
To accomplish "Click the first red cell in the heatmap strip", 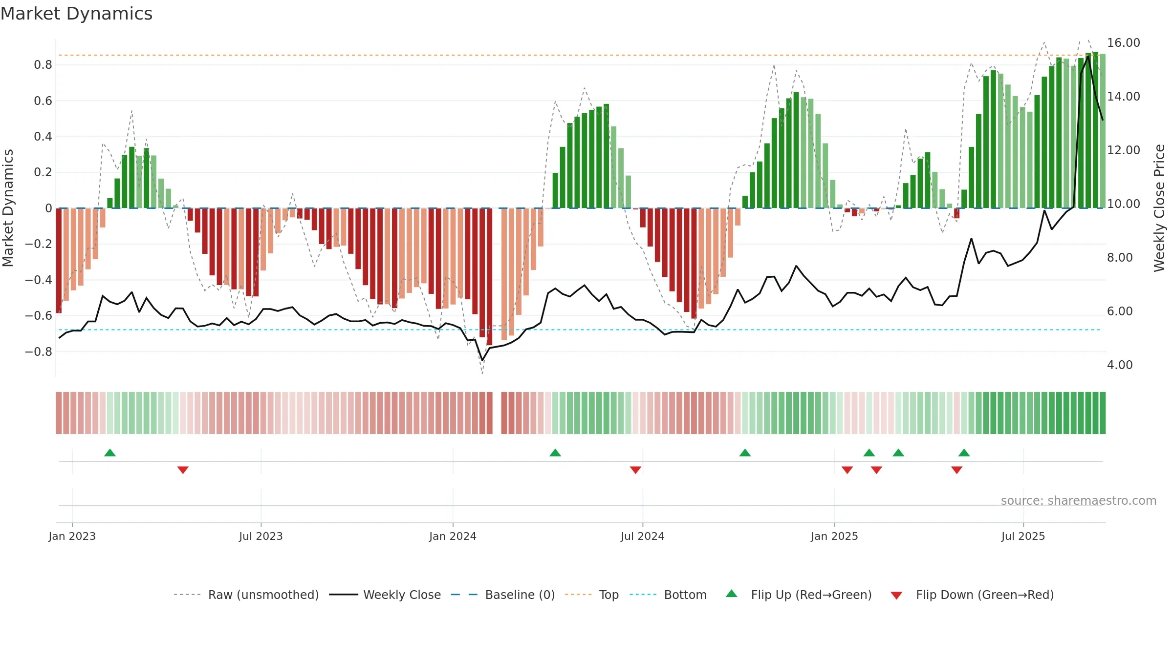I will click(x=59, y=413).
